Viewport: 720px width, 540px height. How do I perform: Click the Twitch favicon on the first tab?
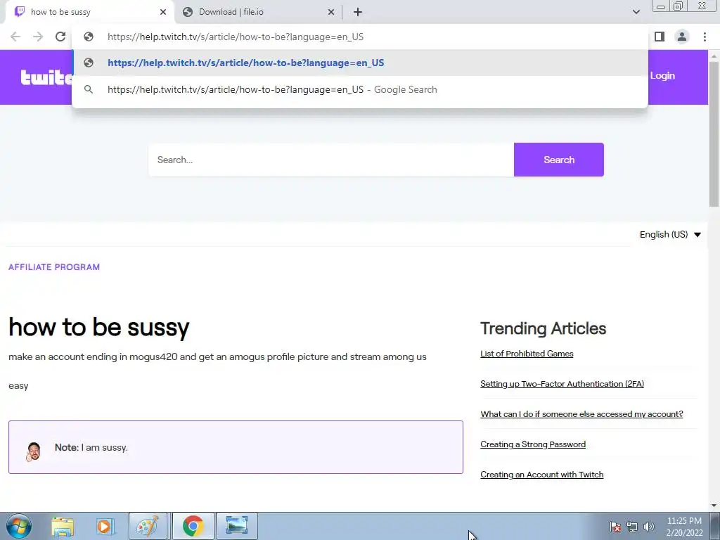click(20, 12)
